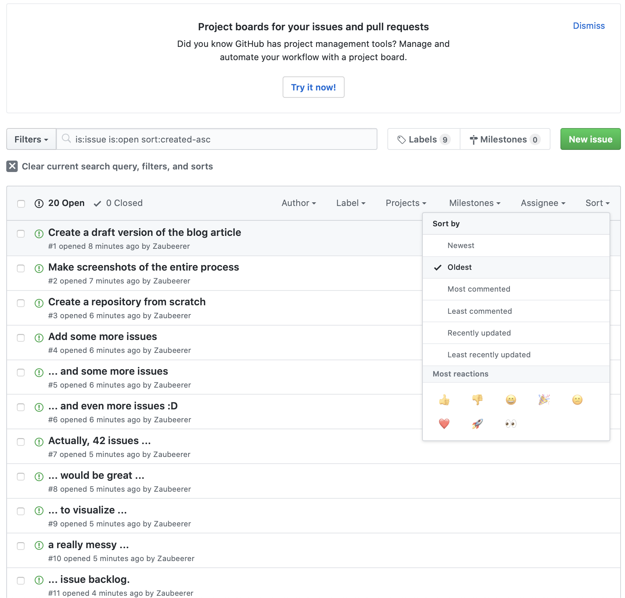Screen dimensions: 625x598
Task: Click the clear search X icon
Action: tap(12, 166)
